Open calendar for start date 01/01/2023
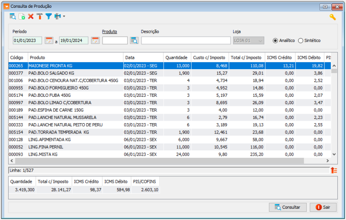Screen dimensions: 346x220 [49, 41]
